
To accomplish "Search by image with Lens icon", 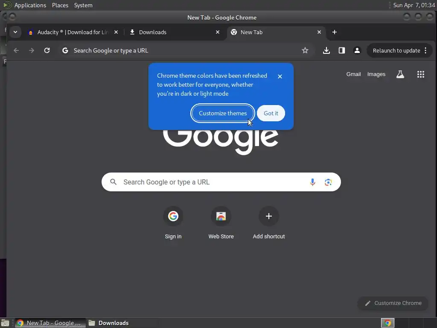I will click(328, 182).
